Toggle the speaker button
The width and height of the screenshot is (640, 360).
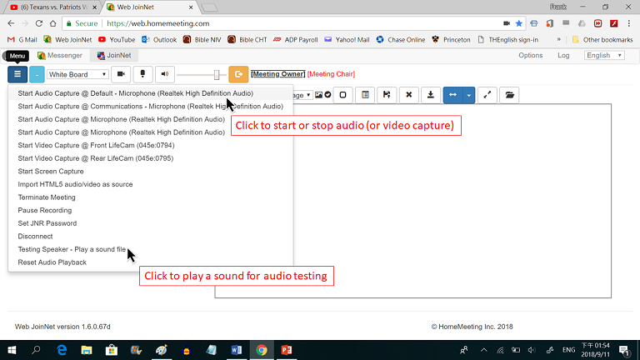164,74
